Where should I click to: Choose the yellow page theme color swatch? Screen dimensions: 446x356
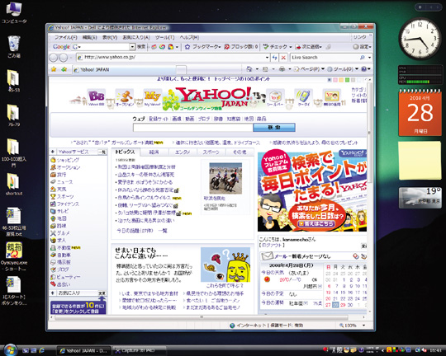point(341,80)
